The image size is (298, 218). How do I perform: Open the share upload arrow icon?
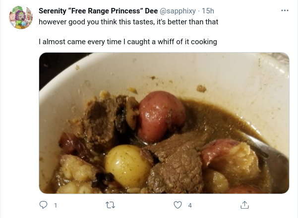[244, 205]
